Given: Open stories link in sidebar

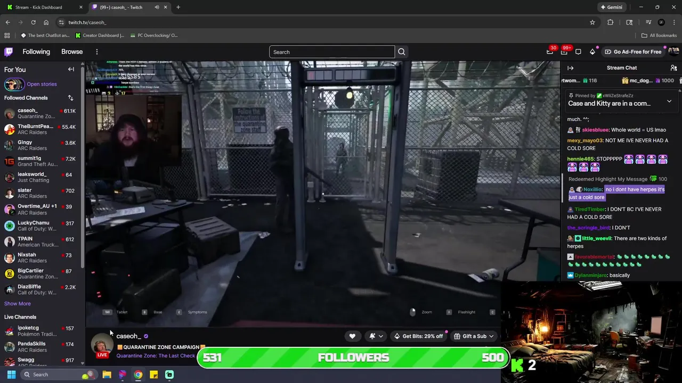Looking at the screenshot, I should pyautogui.click(x=42, y=84).
